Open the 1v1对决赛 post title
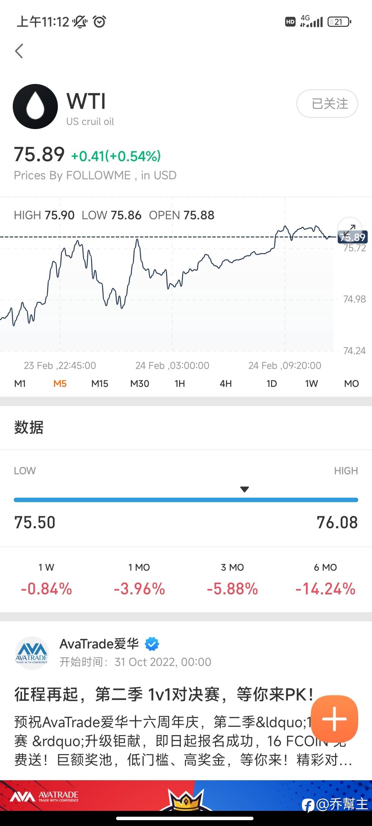Image resolution: width=372 pixels, height=826 pixels. pos(164,695)
